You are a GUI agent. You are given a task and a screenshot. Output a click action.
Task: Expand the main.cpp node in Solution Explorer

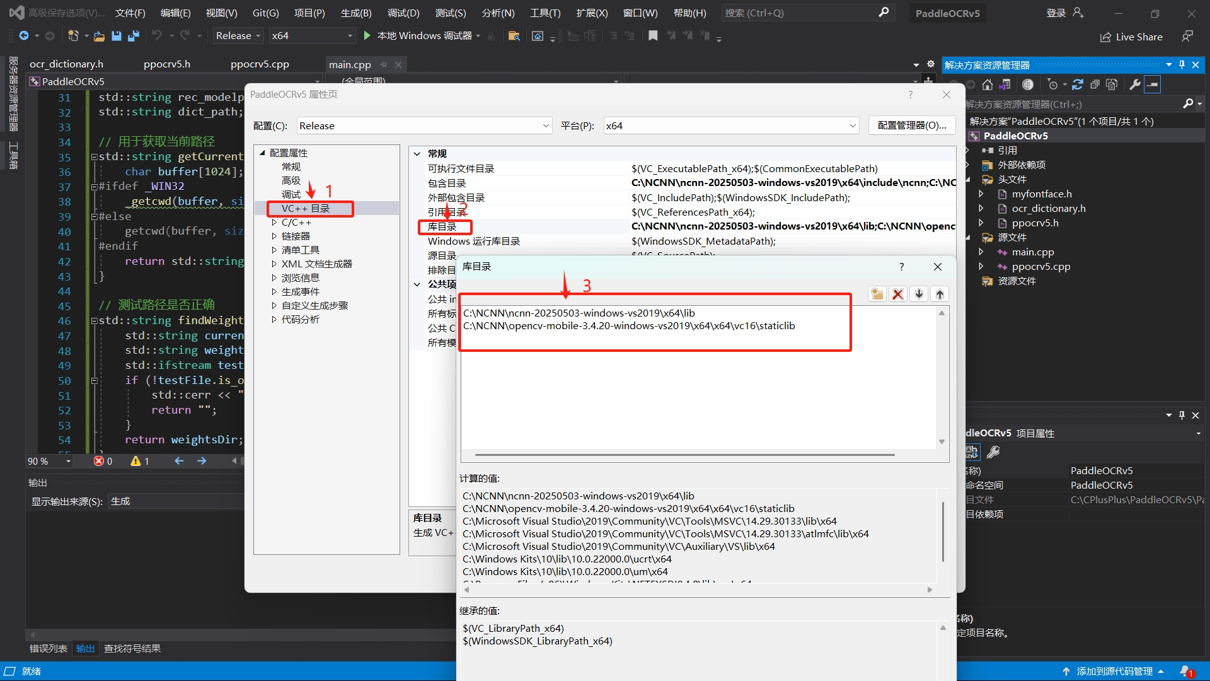pyautogui.click(x=981, y=252)
